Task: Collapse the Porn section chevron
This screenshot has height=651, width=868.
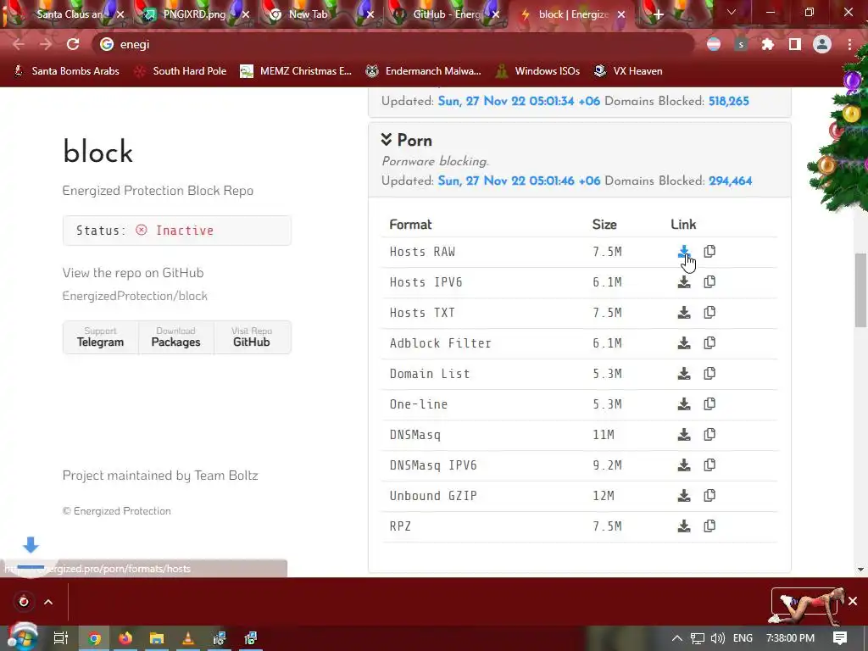Action: pos(387,140)
